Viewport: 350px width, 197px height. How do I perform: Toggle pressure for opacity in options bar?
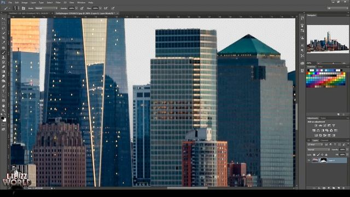82,8
